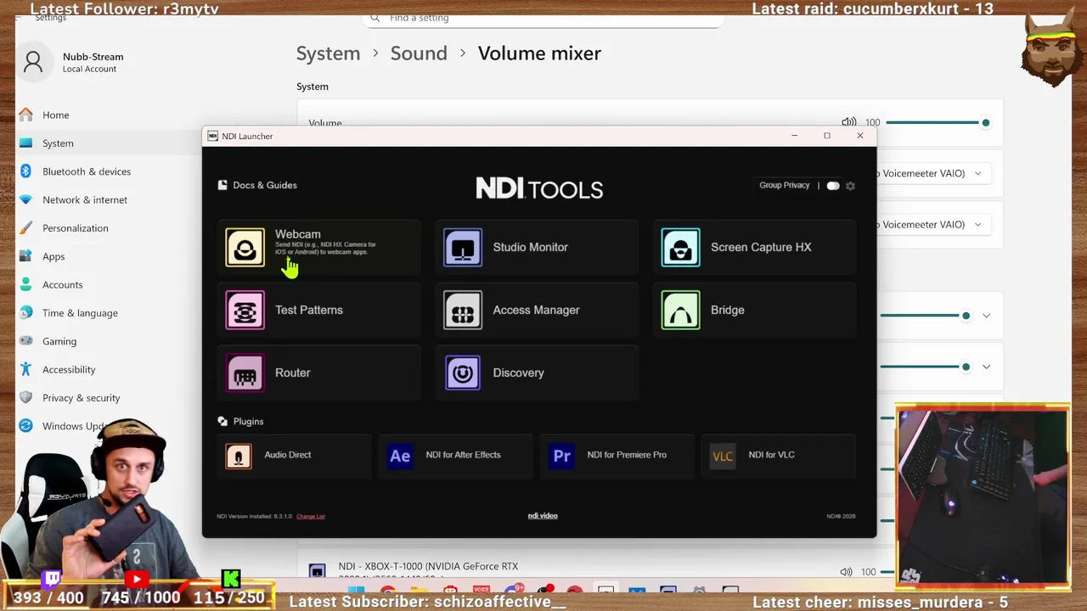Click Sound in the Settings breadcrumb
1087x611 pixels.
click(419, 53)
